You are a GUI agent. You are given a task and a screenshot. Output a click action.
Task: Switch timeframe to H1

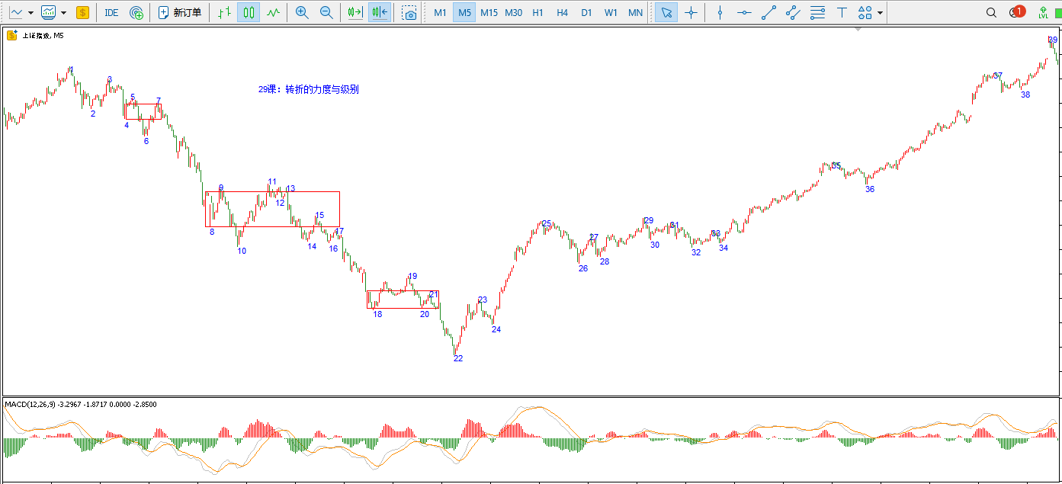pos(538,12)
